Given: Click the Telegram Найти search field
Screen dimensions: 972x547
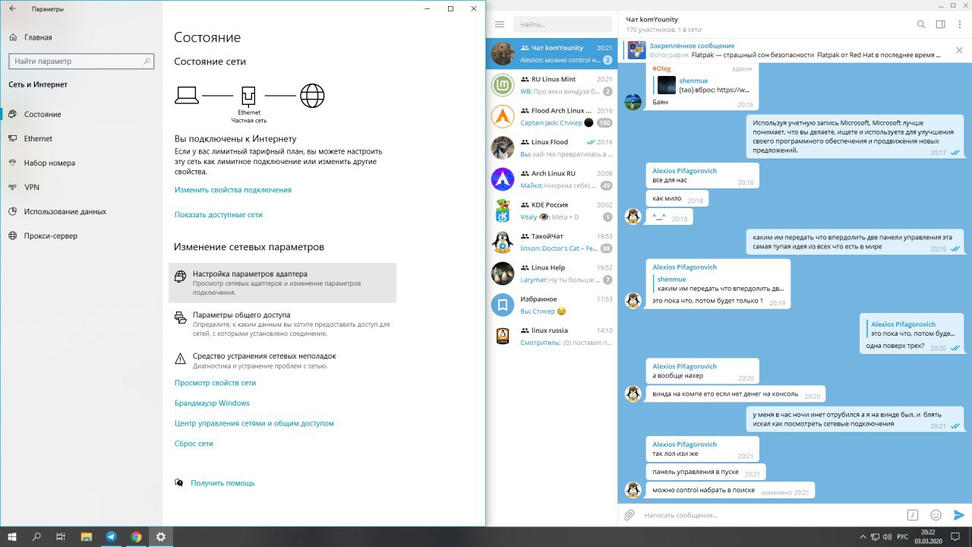Looking at the screenshot, I should coord(563,24).
